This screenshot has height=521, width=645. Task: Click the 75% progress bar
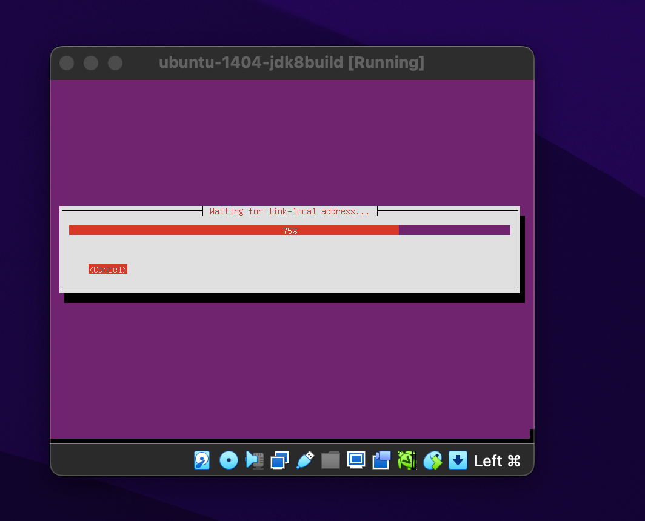[290, 230]
